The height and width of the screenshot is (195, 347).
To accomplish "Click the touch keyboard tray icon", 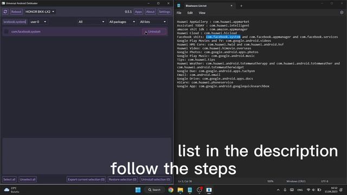I will click(x=292, y=190).
